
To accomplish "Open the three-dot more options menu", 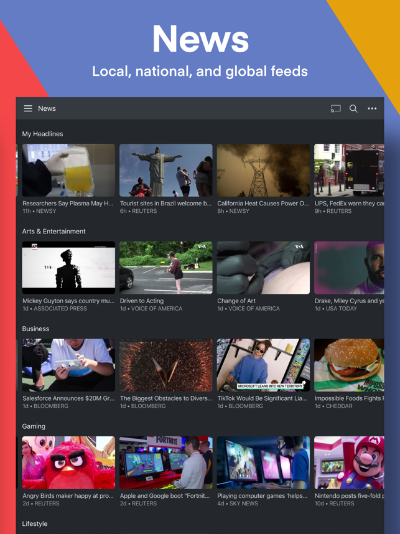I will click(372, 108).
